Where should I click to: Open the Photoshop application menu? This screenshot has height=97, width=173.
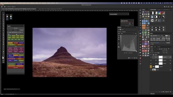pyautogui.click(x=6, y=3)
